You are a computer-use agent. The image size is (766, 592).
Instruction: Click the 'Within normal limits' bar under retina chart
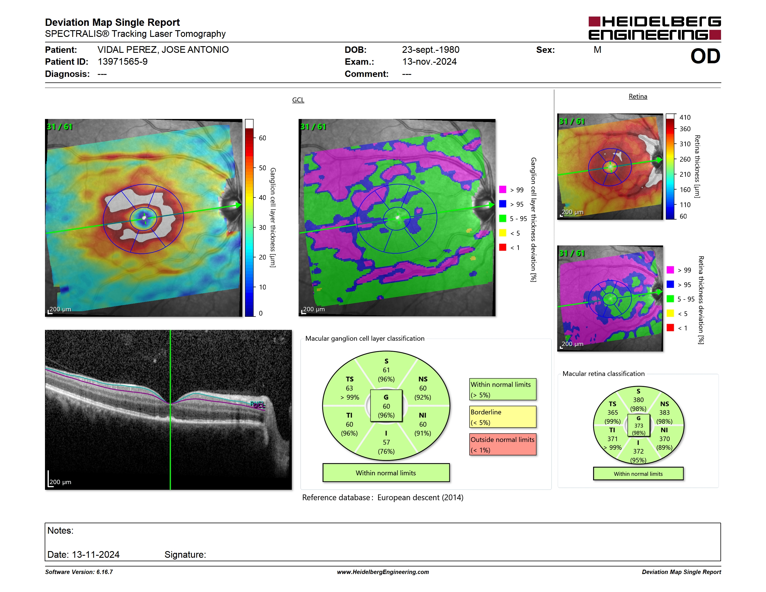(x=638, y=474)
